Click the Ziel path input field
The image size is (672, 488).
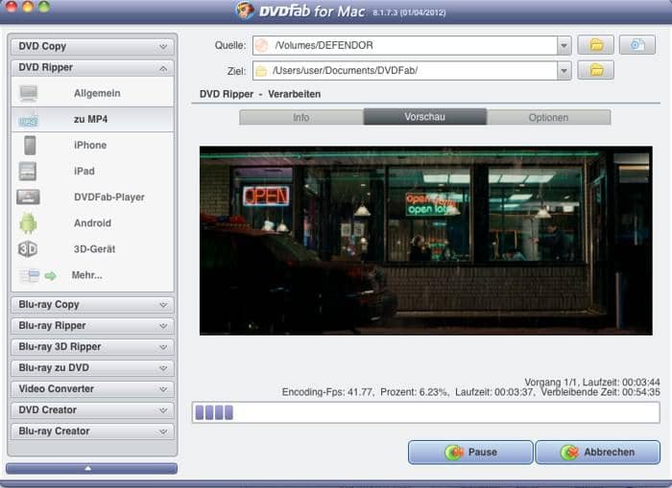tap(405, 71)
